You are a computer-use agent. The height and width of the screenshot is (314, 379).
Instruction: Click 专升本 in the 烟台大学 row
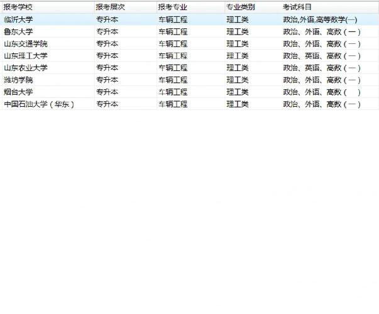pyautogui.click(x=107, y=92)
